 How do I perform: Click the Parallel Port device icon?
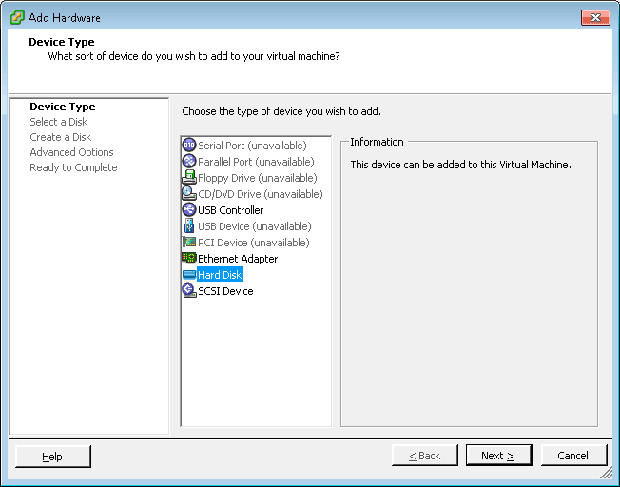click(x=188, y=162)
